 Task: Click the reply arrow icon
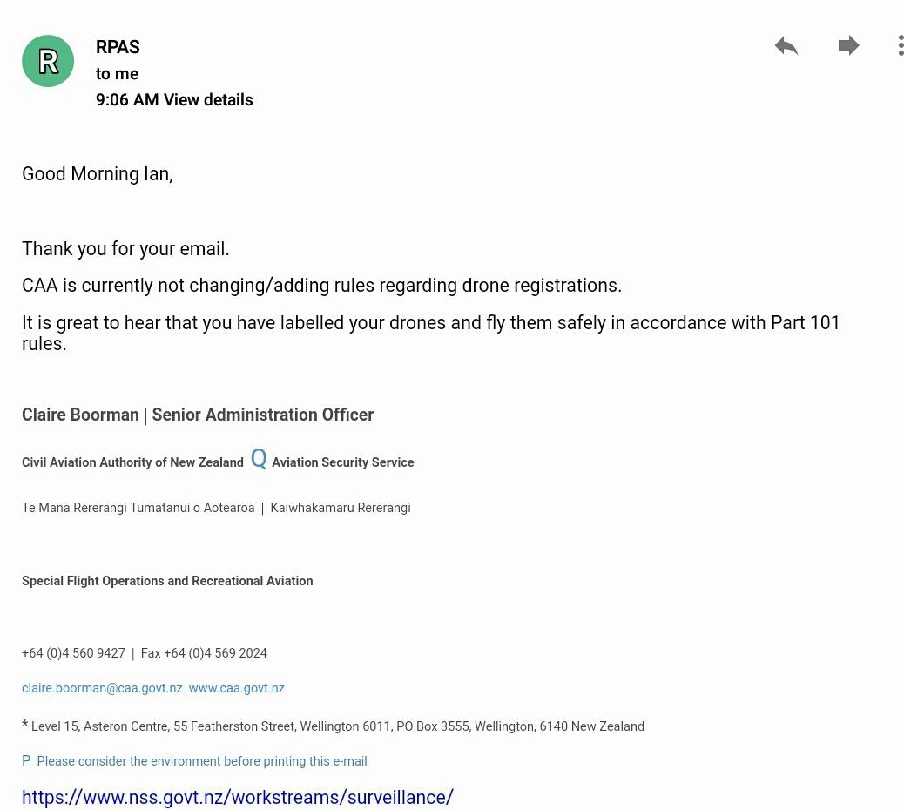786,45
